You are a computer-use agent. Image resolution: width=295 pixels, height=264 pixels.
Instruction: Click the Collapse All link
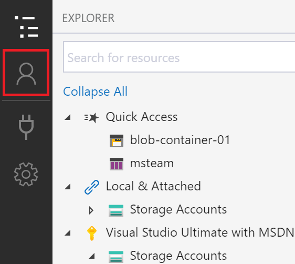click(x=95, y=92)
